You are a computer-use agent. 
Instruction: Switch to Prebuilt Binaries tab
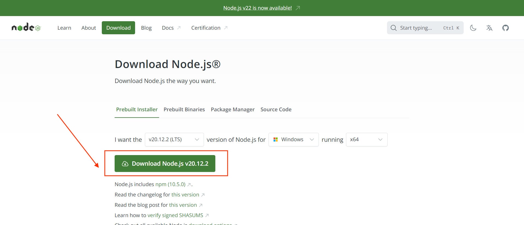(x=184, y=109)
